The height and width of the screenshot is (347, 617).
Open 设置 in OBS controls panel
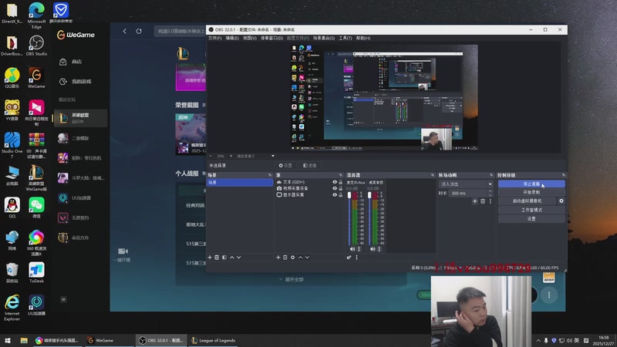[x=531, y=219]
